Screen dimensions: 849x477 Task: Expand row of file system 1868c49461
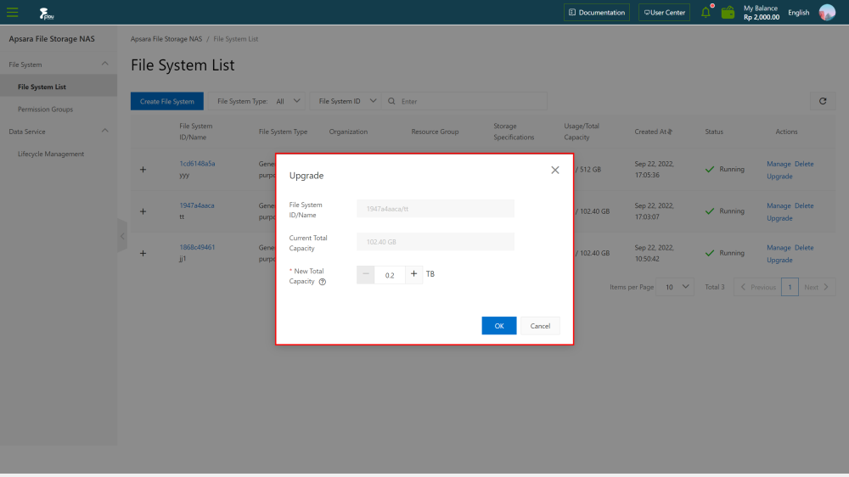[x=143, y=253]
